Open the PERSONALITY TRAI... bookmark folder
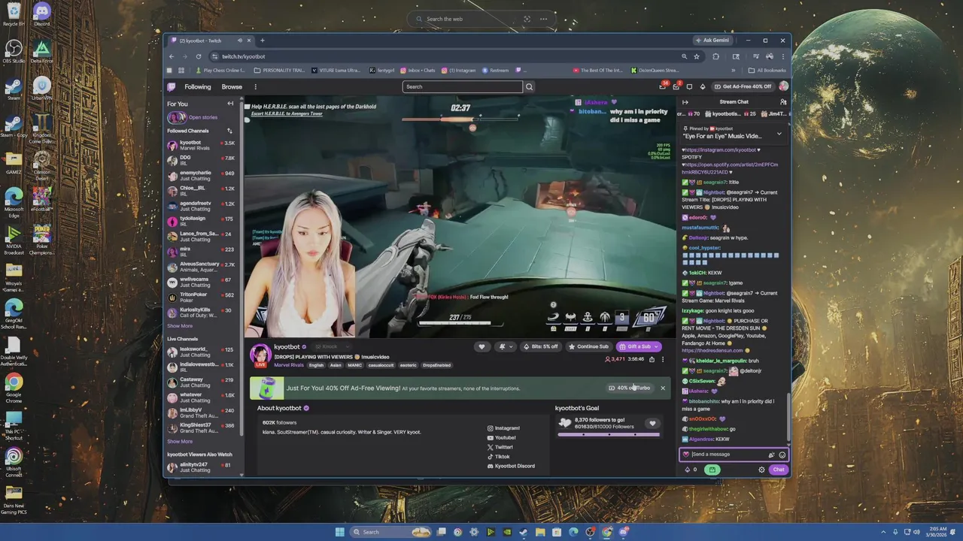The width and height of the screenshot is (963, 541). [279, 71]
